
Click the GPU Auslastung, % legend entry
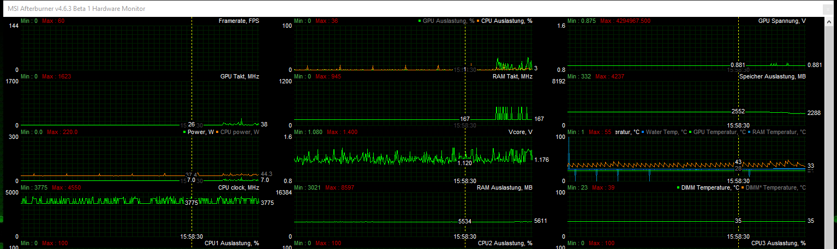pyautogui.click(x=449, y=21)
